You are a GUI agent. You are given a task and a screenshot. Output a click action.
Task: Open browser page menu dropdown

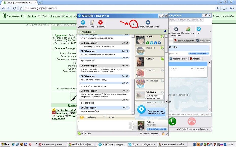coord(225,8)
